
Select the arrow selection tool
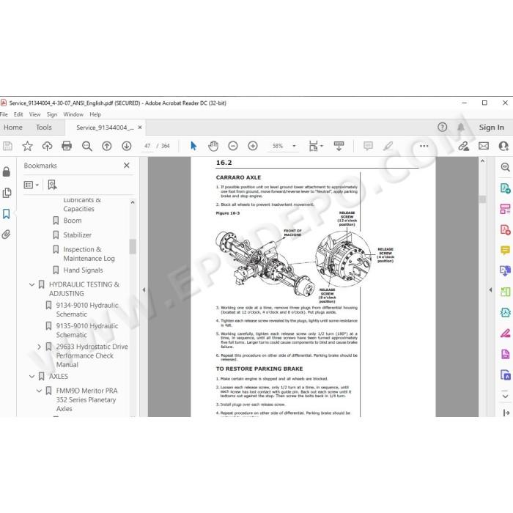[193, 146]
